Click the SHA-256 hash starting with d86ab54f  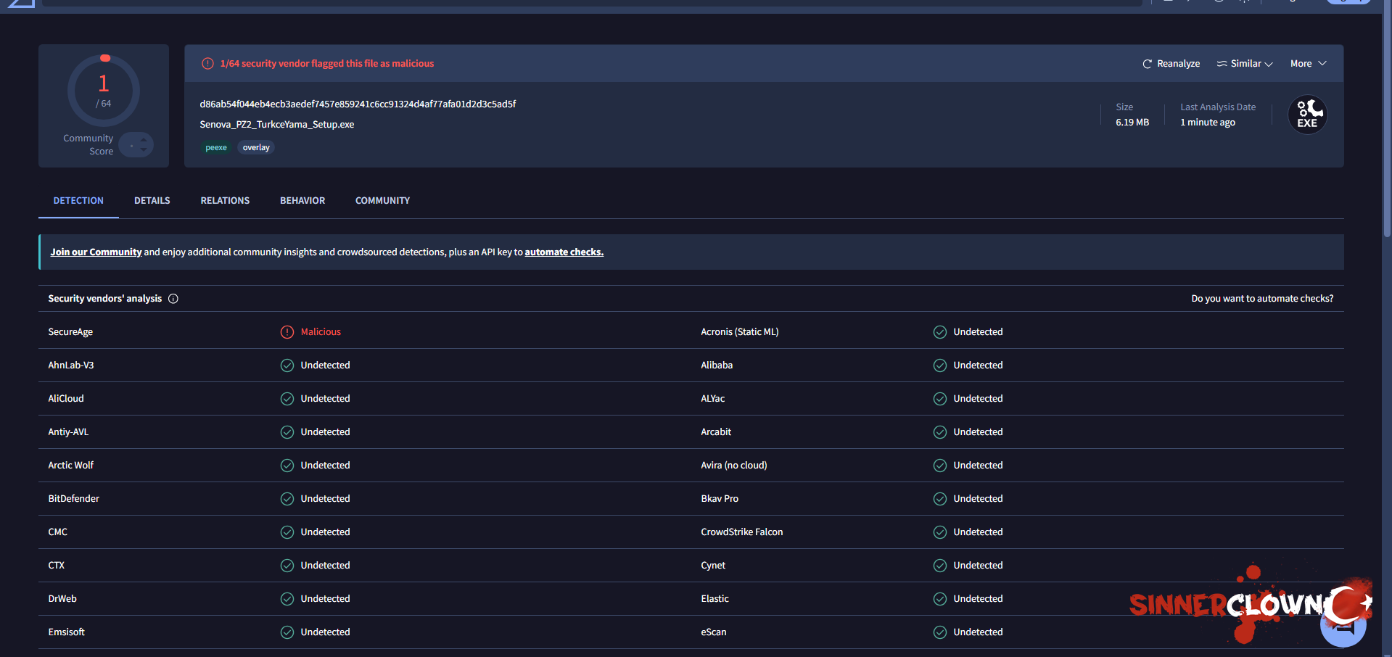click(x=358, y=104)
